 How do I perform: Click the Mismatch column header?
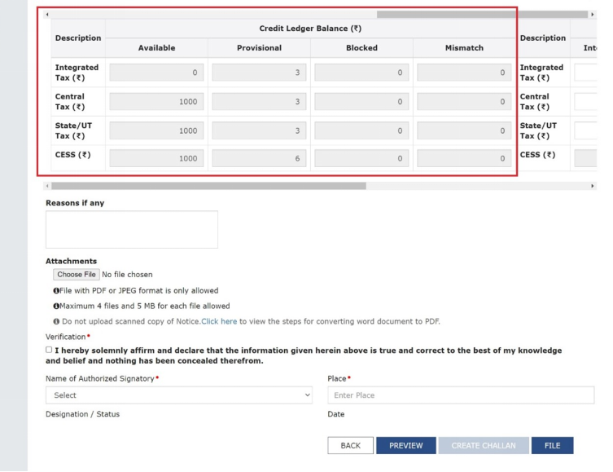click(464, 48)
